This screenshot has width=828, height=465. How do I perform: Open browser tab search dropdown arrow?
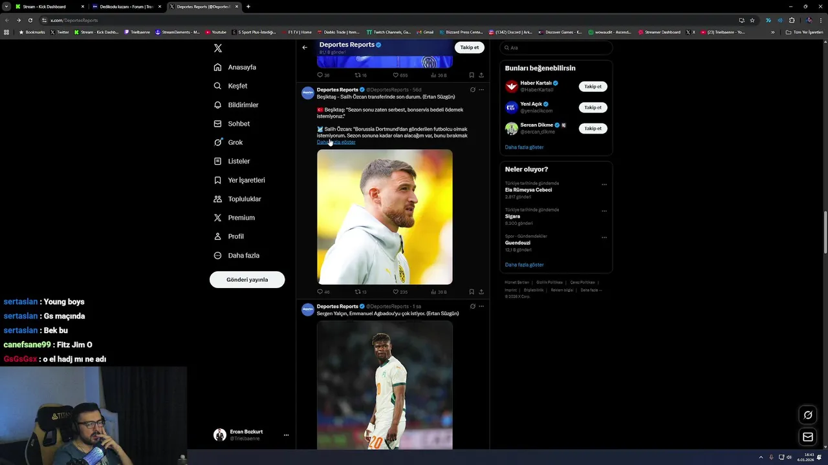[x=6, y=6]
